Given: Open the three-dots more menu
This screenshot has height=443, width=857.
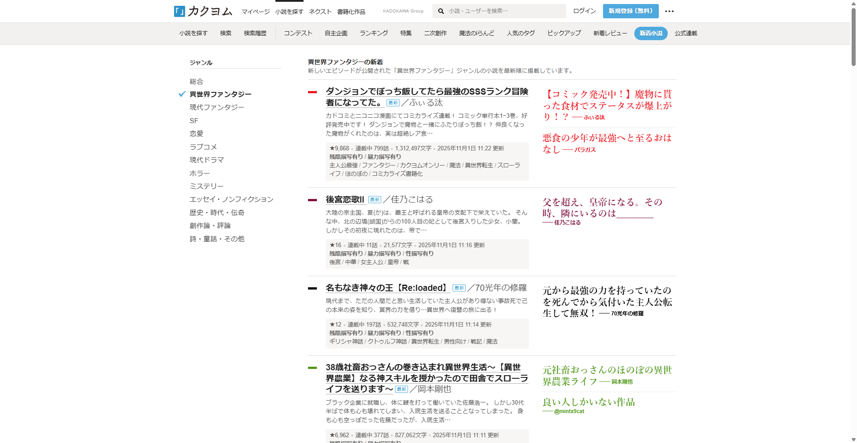Looking at the screenshot, I should point(669,11).
